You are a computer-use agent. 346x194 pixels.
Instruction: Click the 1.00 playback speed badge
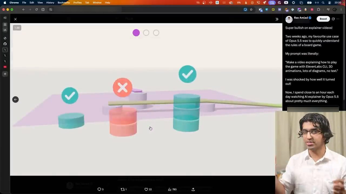[17, 28]
